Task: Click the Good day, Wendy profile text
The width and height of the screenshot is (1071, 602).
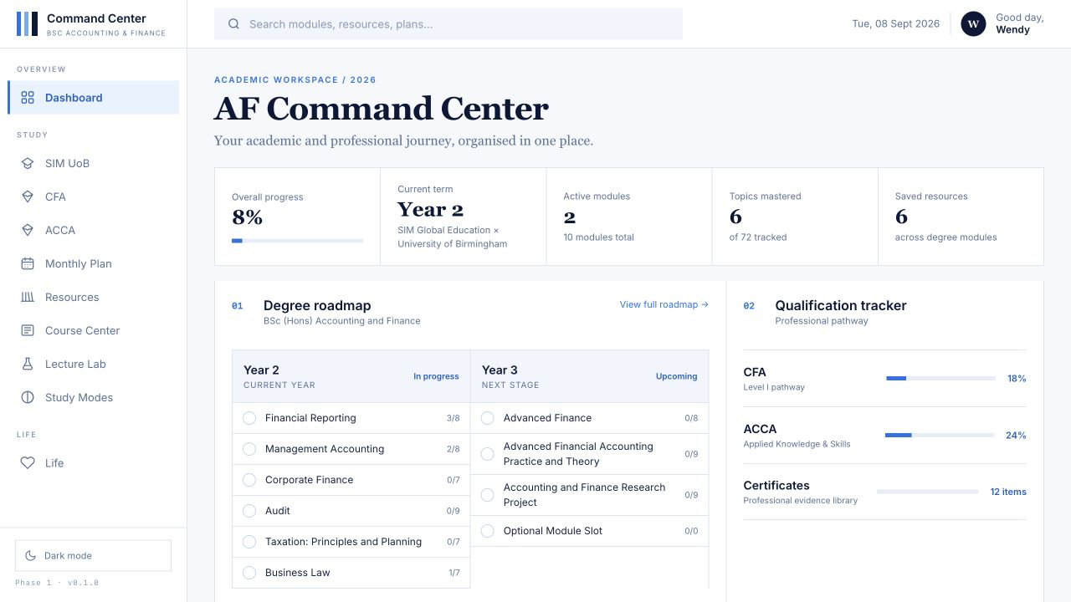Action: [x=1019, y=23]
